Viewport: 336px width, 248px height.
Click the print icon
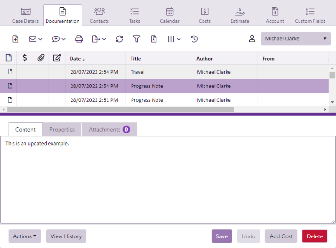click(79, 39)
